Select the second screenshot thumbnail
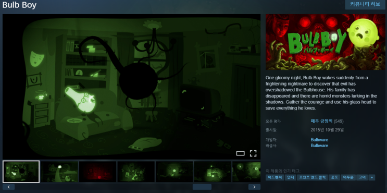Image resolution: width=387 pixels, height=193 pixels. click(59, 172)
